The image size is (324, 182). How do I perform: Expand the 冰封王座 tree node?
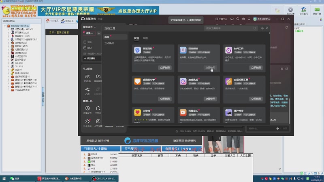coord(9,56)
